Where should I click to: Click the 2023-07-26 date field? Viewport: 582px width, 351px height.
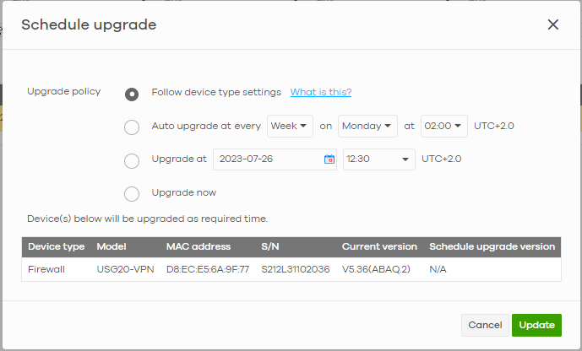pos(266,159)
